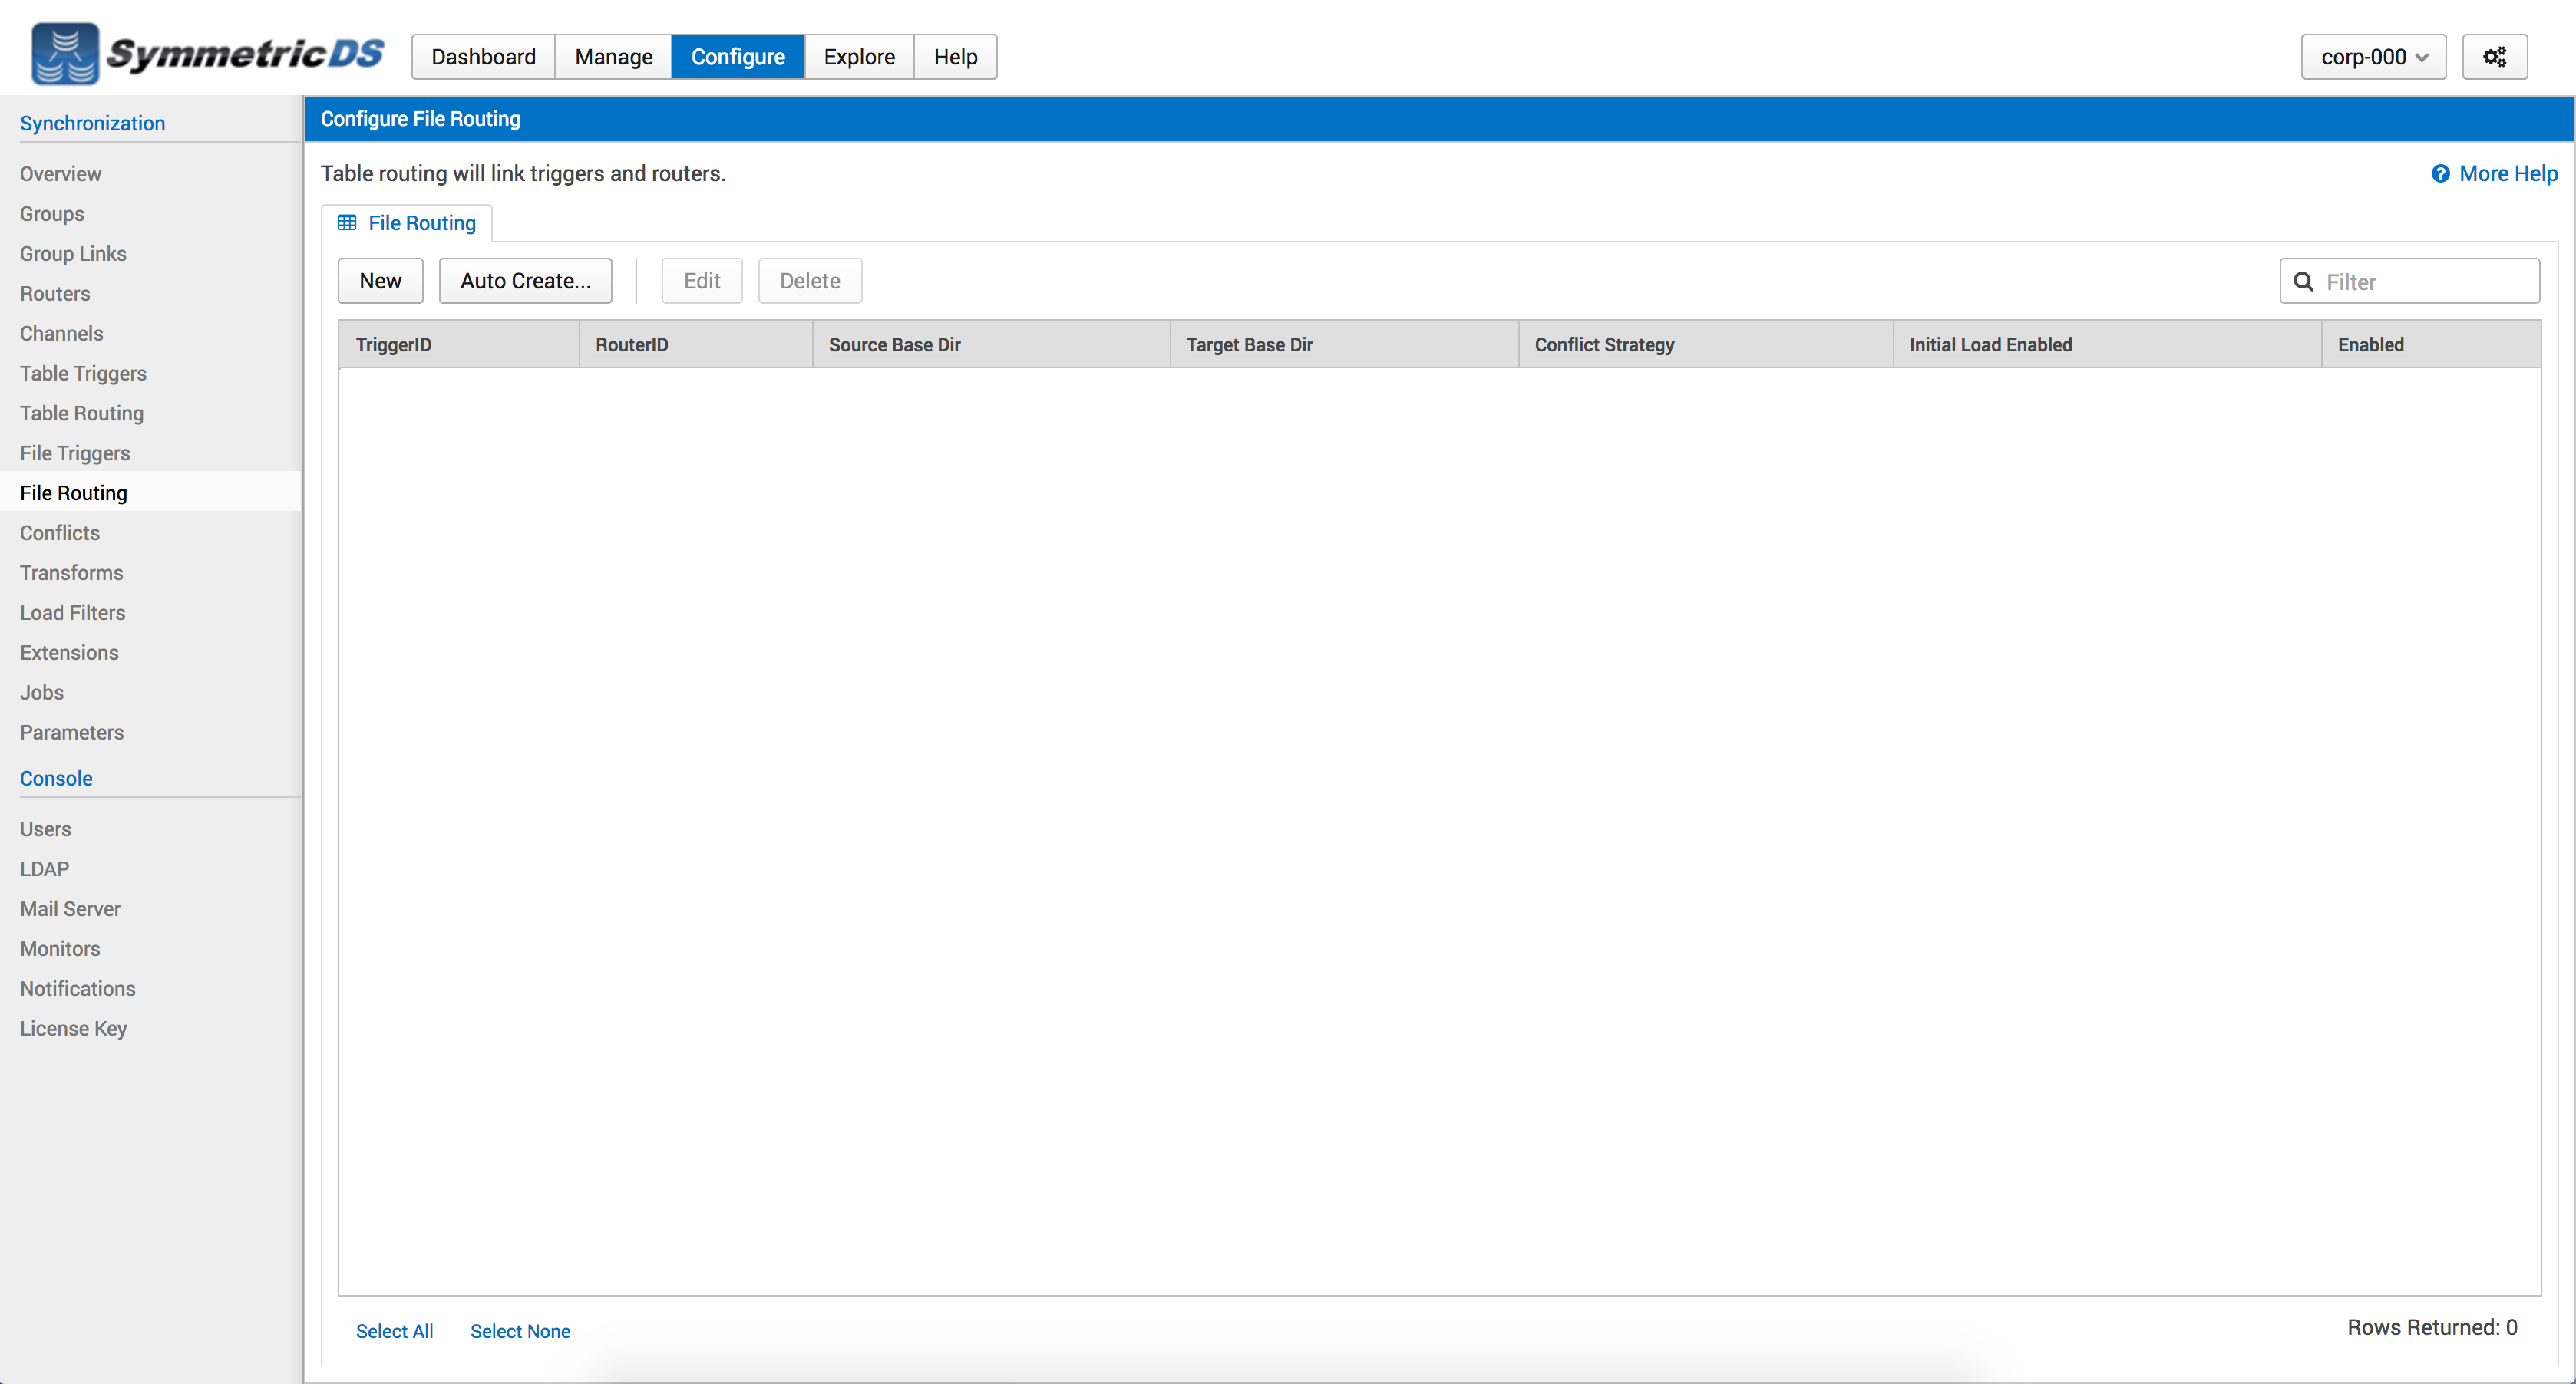Open the corp-000 node dropdown
Screen dimensions: 2576x1384
2373,57
